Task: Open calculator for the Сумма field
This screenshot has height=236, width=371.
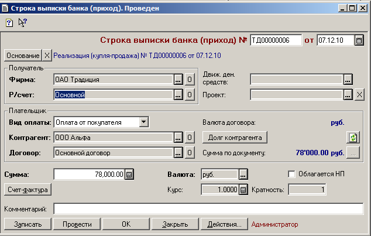Action: [129, 175]
